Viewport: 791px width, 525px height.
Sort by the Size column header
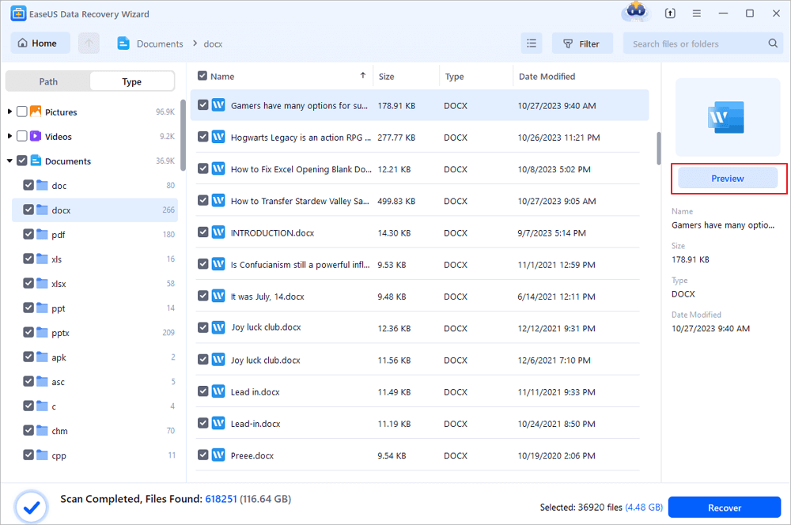point(387,76)
